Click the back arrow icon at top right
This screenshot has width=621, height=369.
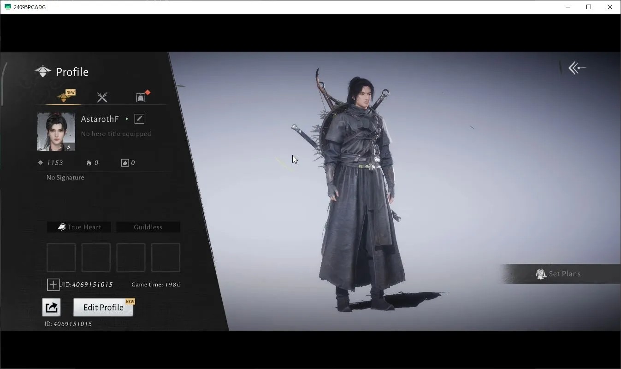point(576,68)
